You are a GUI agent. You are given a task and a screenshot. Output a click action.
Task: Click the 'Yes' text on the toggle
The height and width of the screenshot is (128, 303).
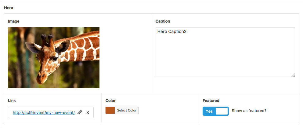click(209, 111)
